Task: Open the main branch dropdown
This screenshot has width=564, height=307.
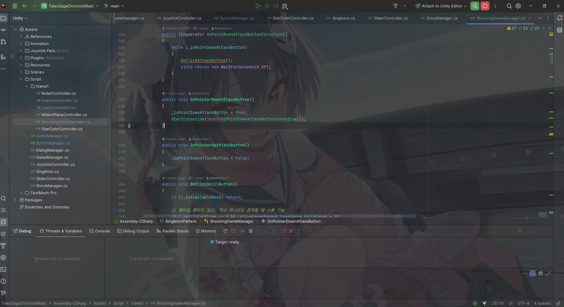Action: pyautogui.click(x=114, y=6)
